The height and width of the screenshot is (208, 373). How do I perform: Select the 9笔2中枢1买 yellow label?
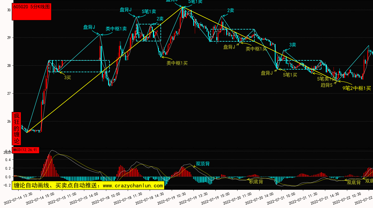(357, 88)
